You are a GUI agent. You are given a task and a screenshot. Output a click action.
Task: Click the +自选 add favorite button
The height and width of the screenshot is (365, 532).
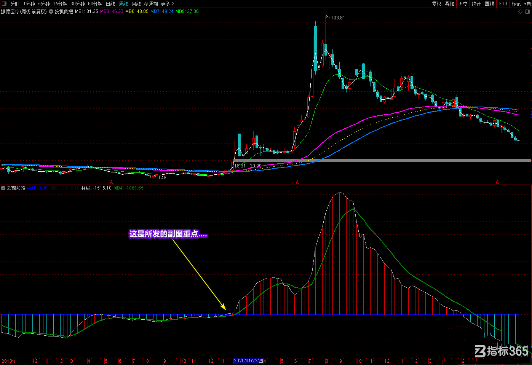(x=528, y=4)
